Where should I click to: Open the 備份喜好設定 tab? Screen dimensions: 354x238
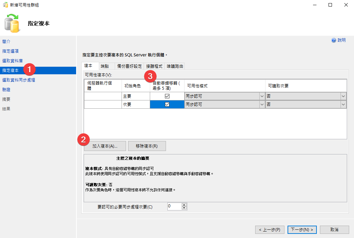coord(129,66)
